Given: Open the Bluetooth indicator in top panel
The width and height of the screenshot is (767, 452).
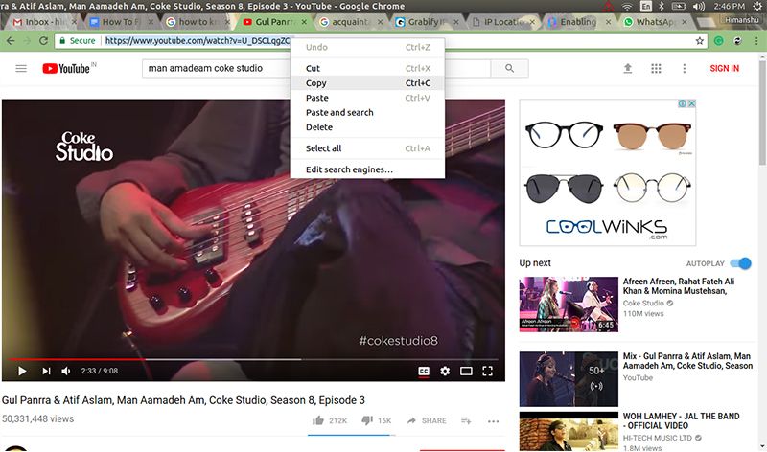Looking at the screenshot, I should (661, 6).
